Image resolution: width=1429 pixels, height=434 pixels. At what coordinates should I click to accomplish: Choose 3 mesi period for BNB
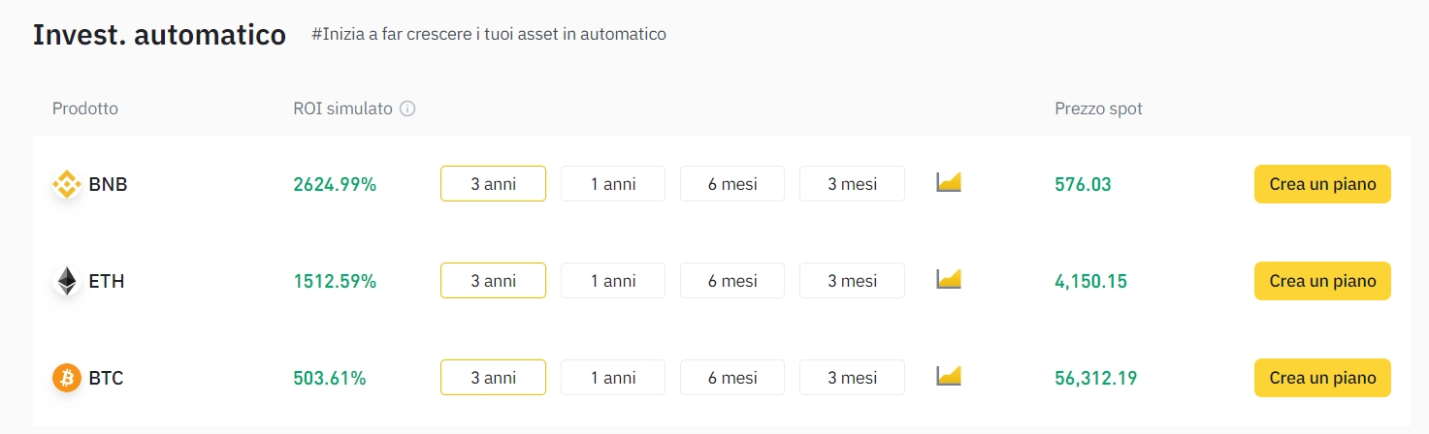(x=852, y=184)
